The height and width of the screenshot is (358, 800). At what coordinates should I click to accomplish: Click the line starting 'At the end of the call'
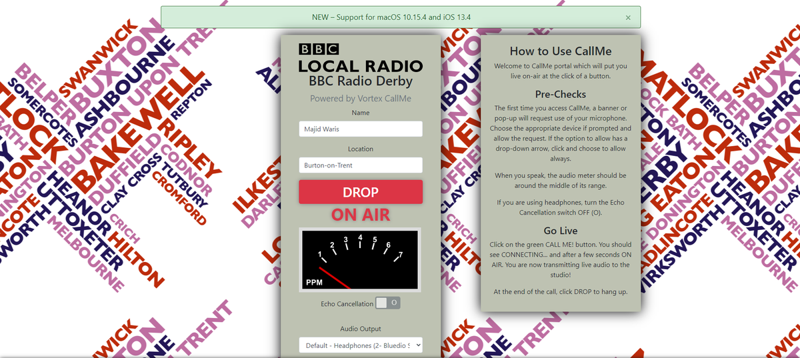click(x=561, y=292)
